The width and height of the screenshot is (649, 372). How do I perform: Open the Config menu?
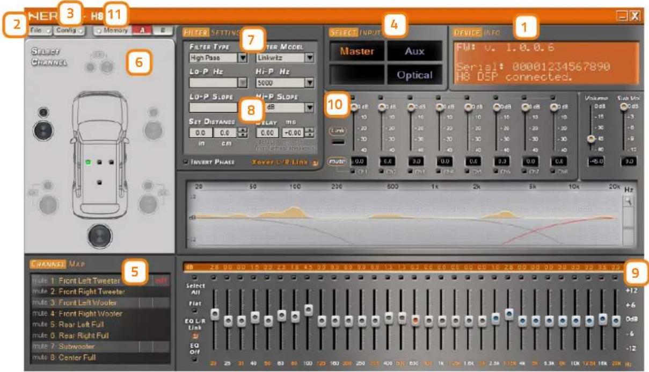tap(69, 31)
